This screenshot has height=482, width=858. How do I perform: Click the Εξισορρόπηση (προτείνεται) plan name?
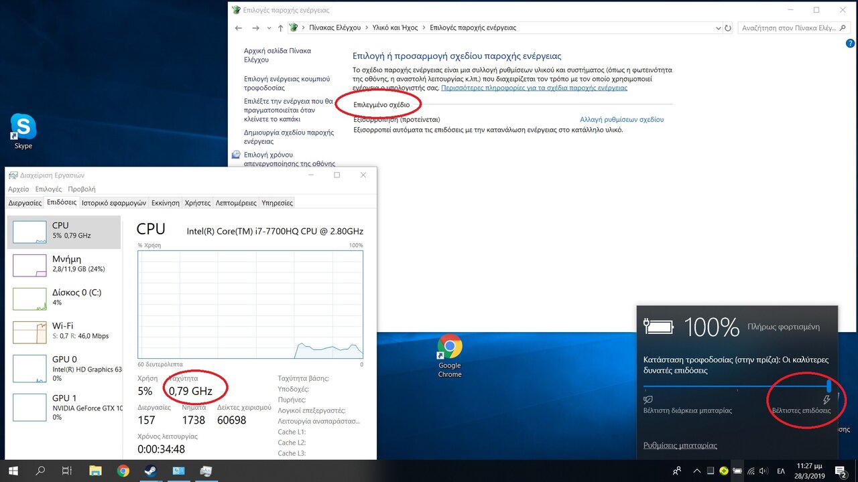click(x=397, y=119)
